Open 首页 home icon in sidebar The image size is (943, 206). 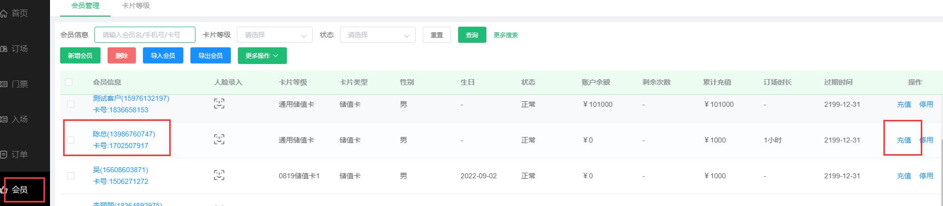click(x=4, y=14)
